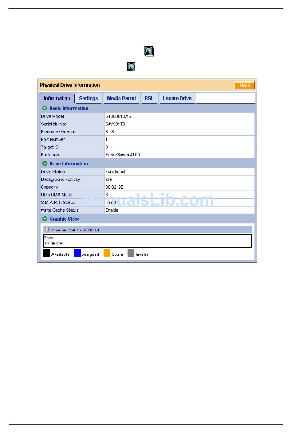
Task: Click the Spare legend label
Action: (x=117, y=254)
